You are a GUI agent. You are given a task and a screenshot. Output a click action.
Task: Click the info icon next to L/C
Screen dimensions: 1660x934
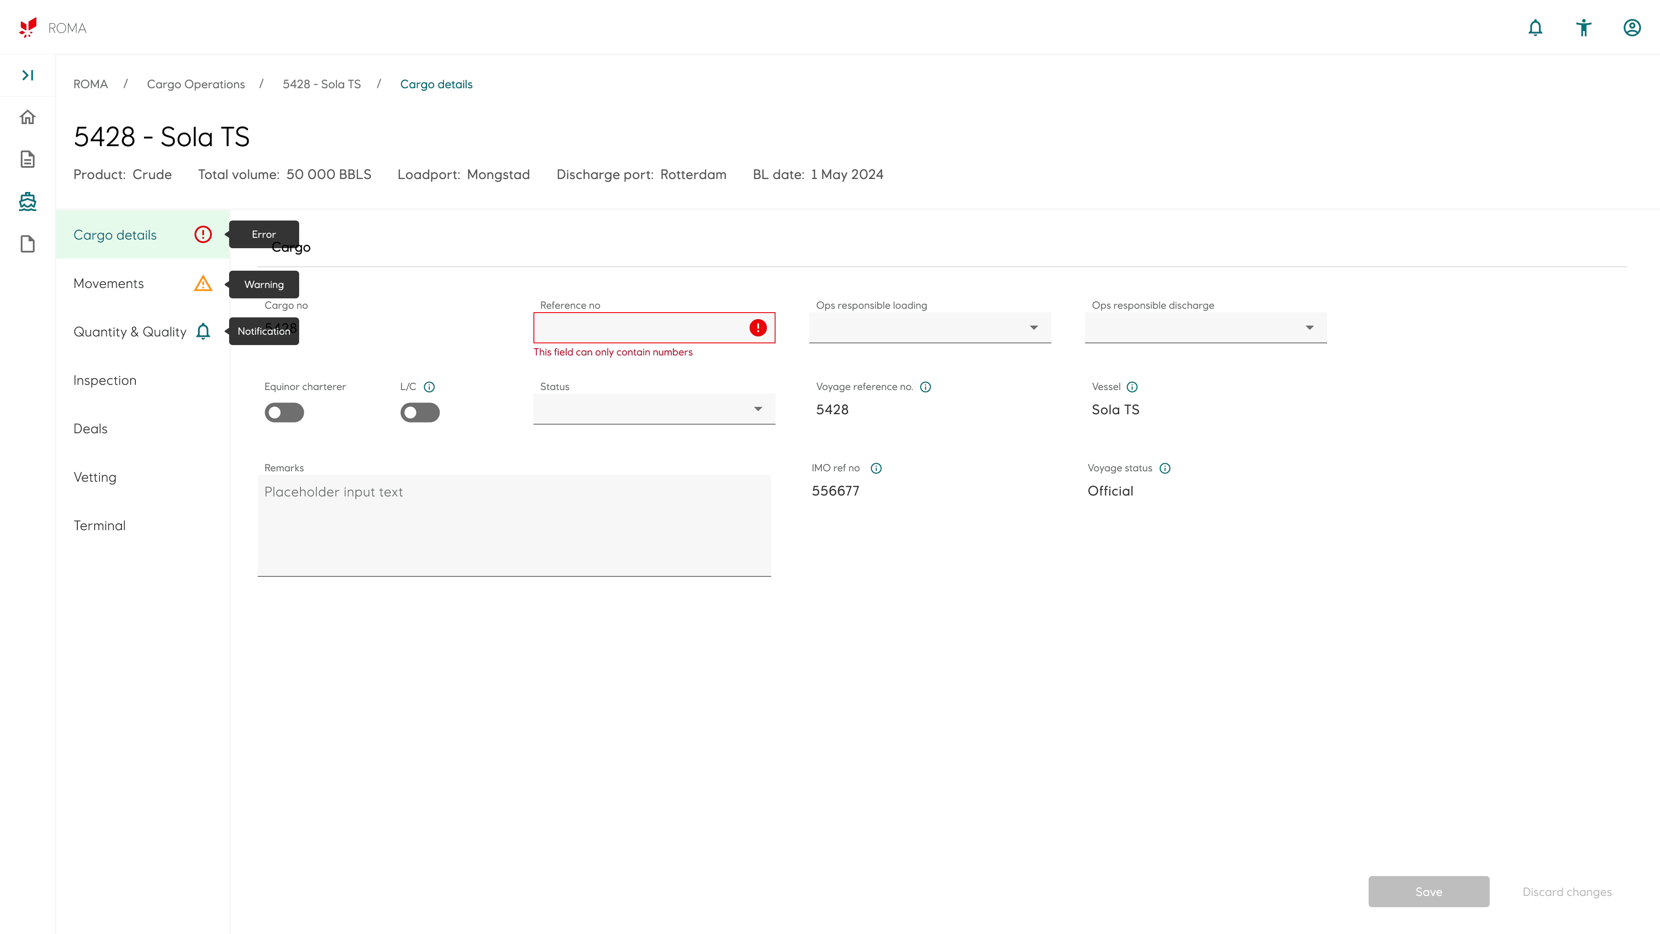(x=429, y=387)
